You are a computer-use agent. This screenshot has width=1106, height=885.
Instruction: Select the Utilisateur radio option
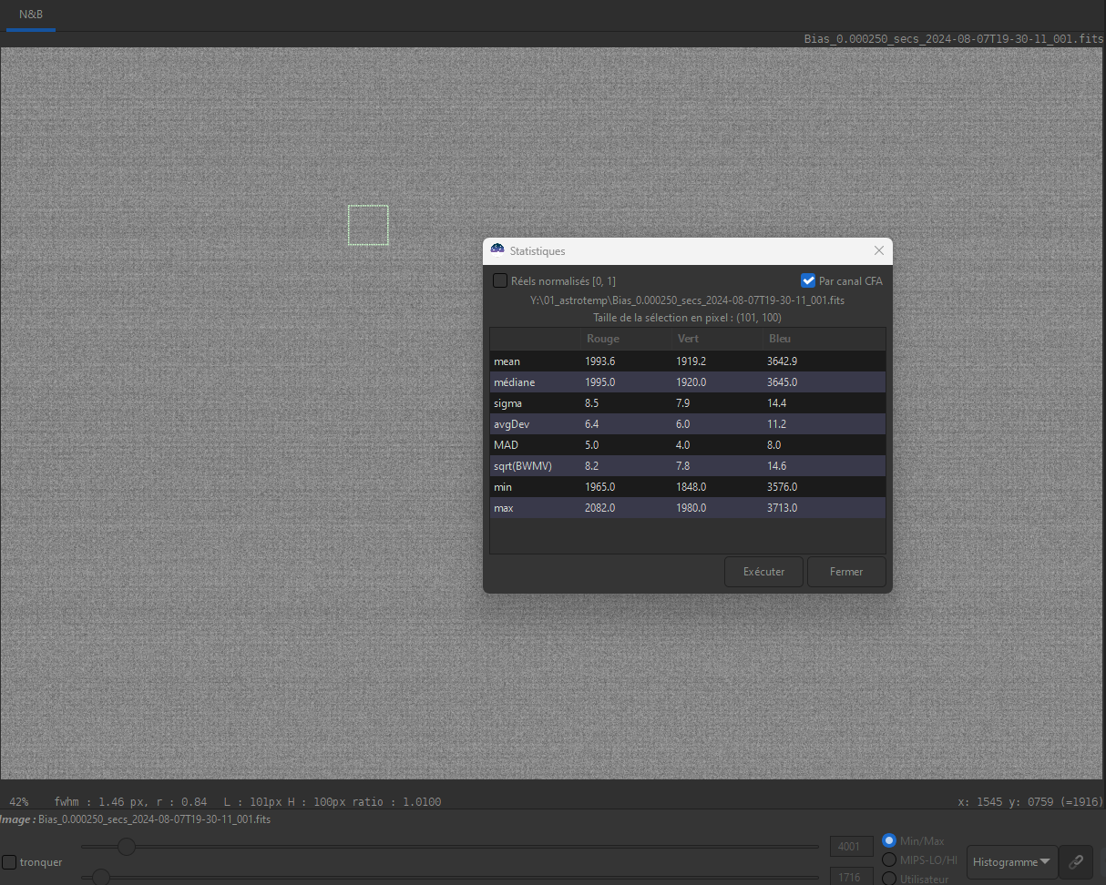[x=889, y=879]
